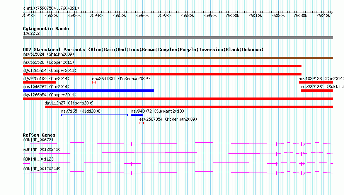Click the nsv7165 (Kidd2008) thin blue span

click(95, 115)
